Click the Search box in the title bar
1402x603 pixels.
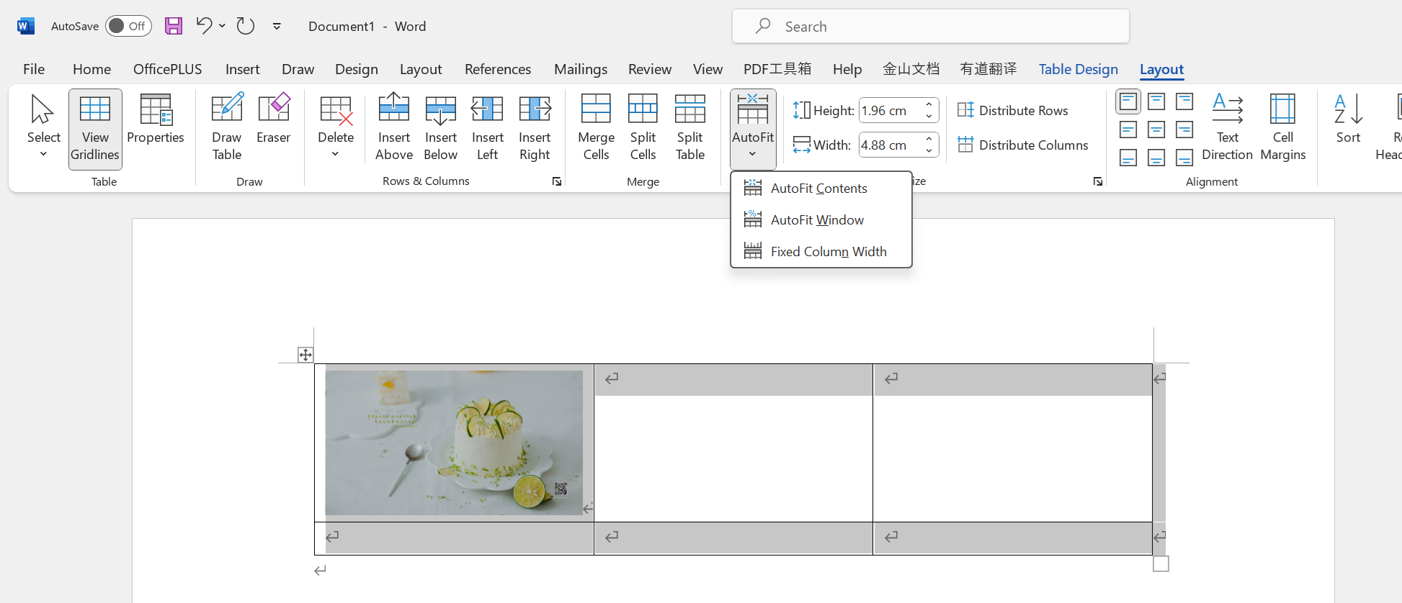pyautogui.click(x=931, y=27)
